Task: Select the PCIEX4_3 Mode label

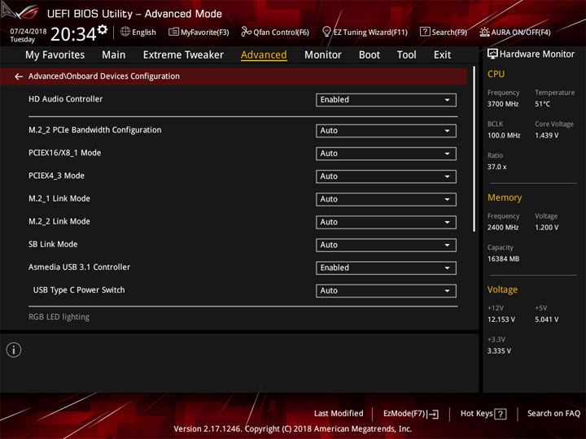Action: [56, 176]
